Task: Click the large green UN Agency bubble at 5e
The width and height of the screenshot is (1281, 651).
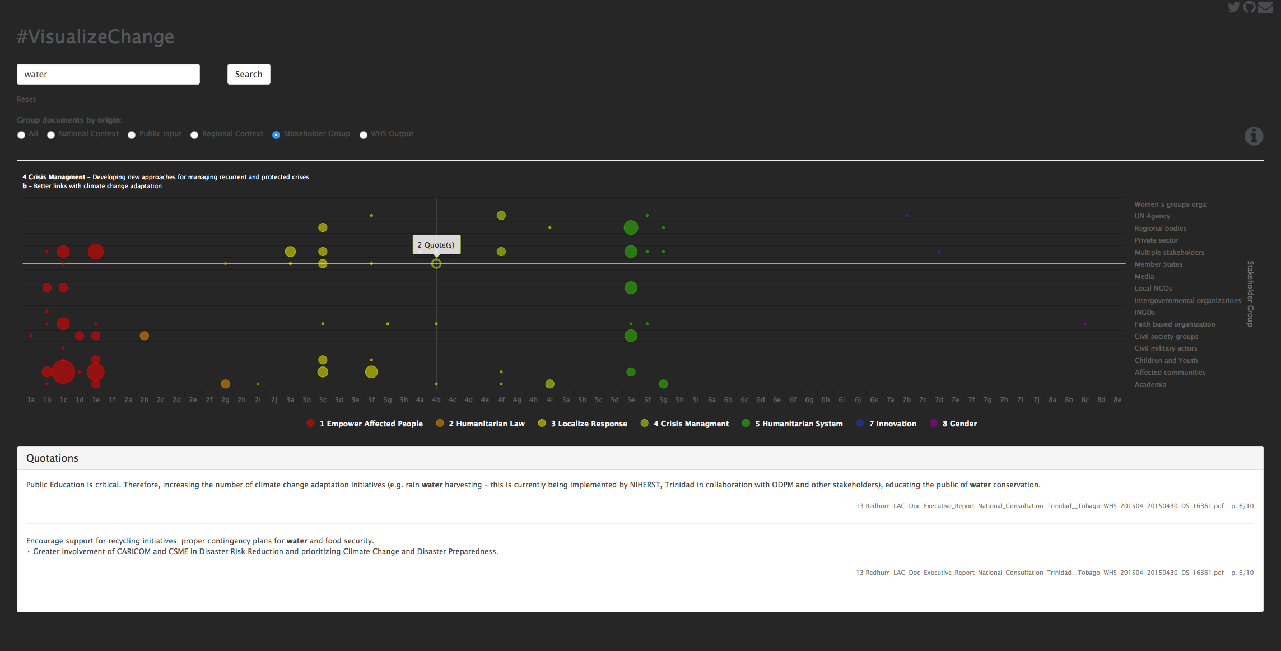Action: pyautogui.click(x=631, y=227)
